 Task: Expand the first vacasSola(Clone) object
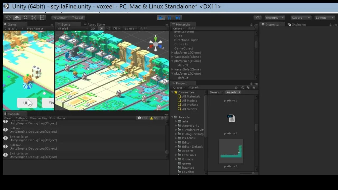pyautogui.click(x=172, y=57)
